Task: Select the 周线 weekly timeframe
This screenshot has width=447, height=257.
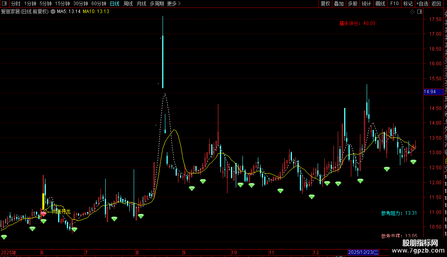Action: click(x=128, y=4)
